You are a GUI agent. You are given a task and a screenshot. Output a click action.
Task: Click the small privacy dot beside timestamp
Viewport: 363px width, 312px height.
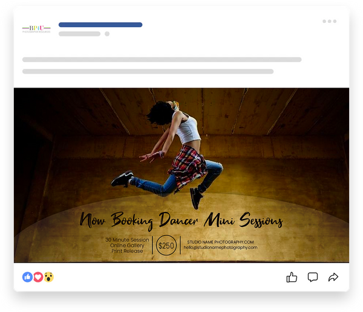tap(107, 34)
